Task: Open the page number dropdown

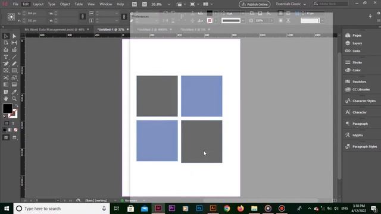Action: coord(58,200)
